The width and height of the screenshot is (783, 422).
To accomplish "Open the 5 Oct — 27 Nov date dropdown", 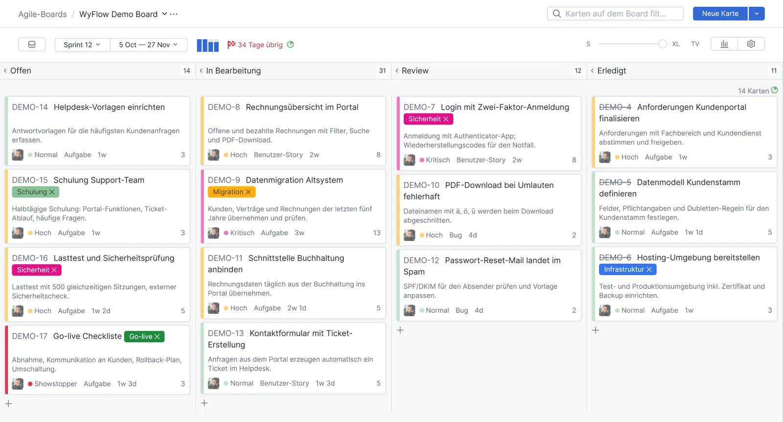I will click(149, 45).
